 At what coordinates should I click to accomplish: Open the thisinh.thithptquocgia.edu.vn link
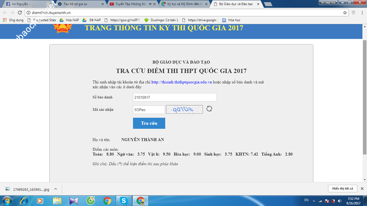point(182,82)
